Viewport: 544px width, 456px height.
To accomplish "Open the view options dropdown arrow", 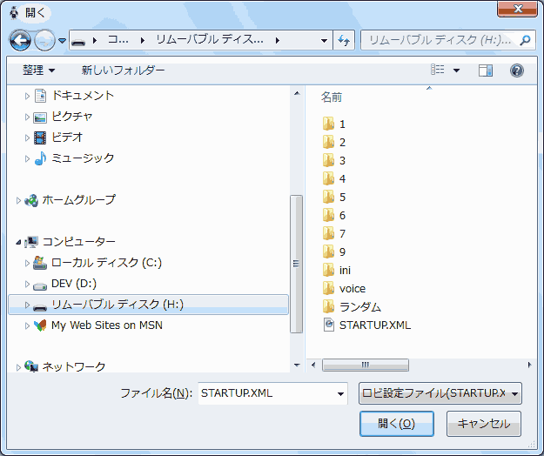I will pyautogui.click(x=457, y=70).
